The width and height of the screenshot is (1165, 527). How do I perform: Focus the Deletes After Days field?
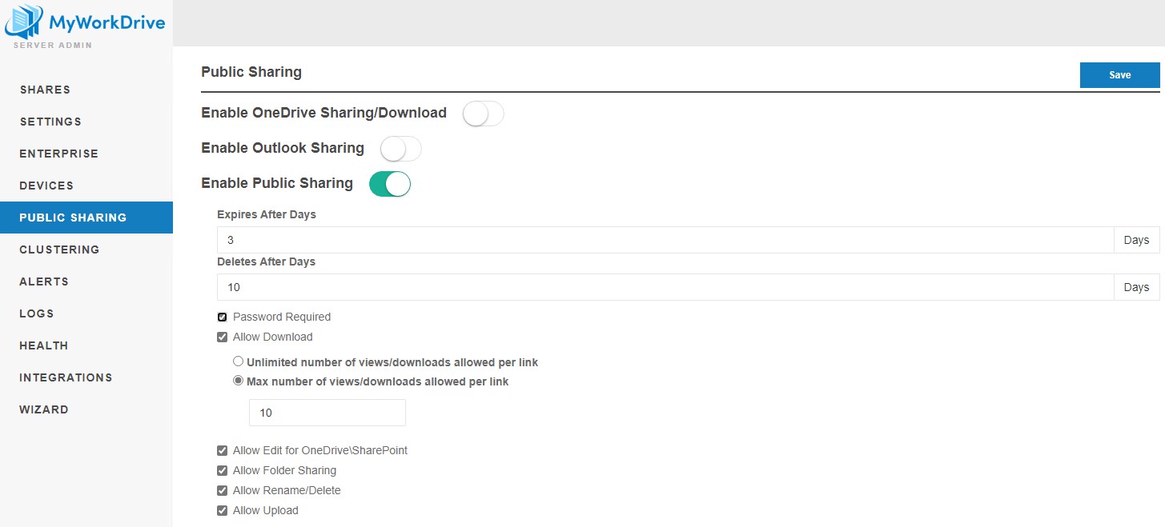(665, 287)
